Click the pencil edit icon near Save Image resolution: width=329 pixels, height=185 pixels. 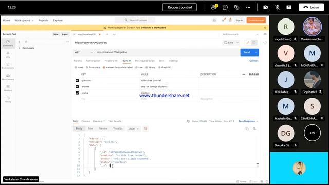[x=248, y=43]
